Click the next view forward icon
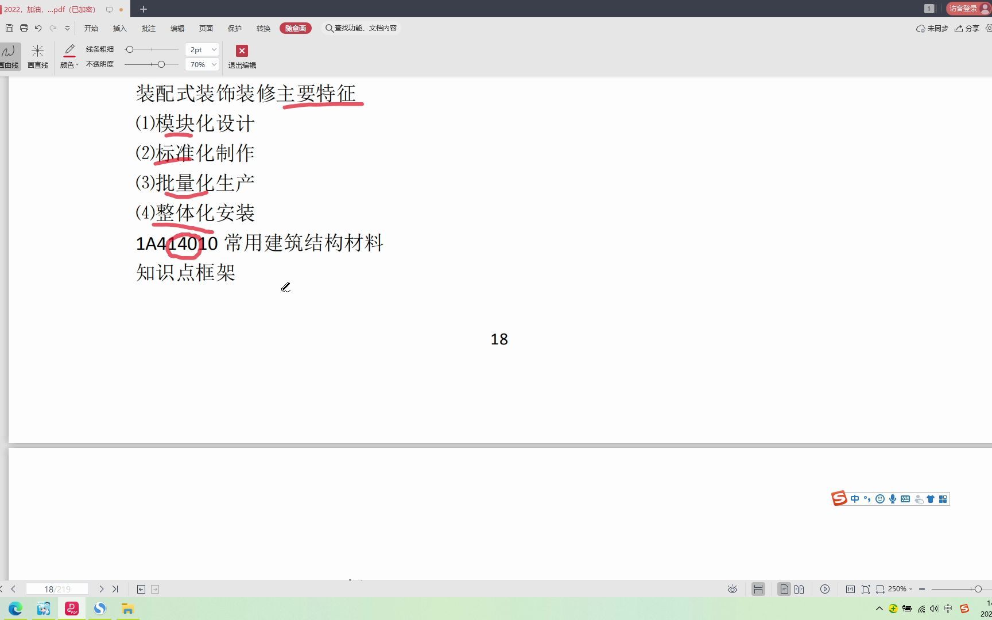Image resolution: width=992 pixels, height=620 pixels. coord(155,589)
